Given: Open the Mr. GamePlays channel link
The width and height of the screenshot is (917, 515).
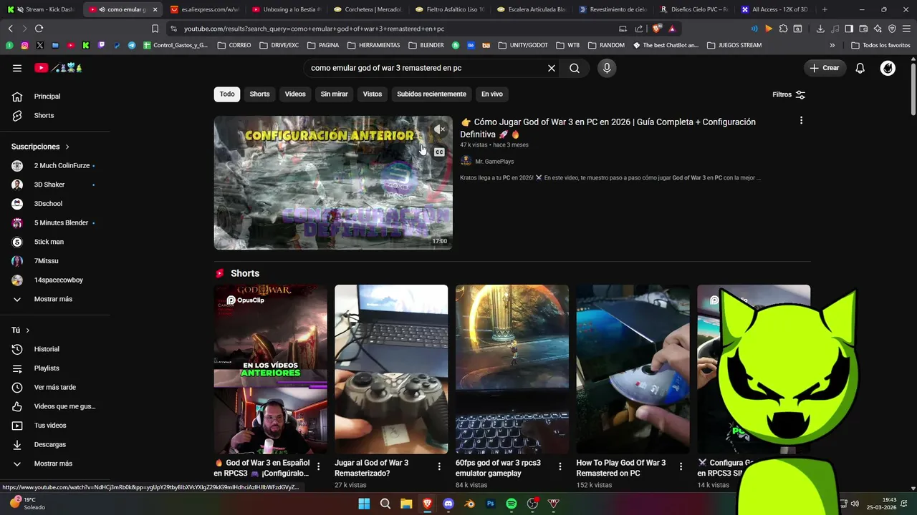Looking at the screenshot, I should click(x=494, y=162).
